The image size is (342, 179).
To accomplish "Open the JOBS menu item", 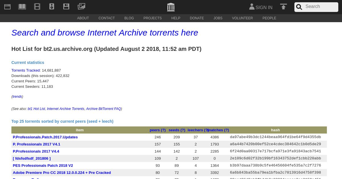I will [218, 18].
